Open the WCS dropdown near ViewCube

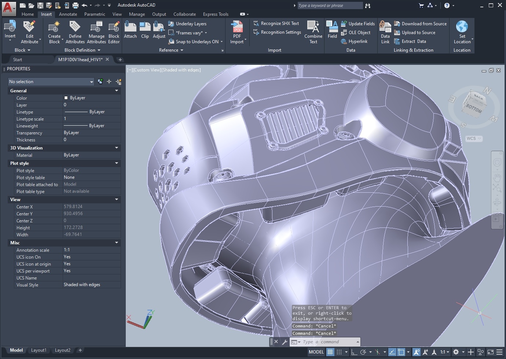click(474, 138)
